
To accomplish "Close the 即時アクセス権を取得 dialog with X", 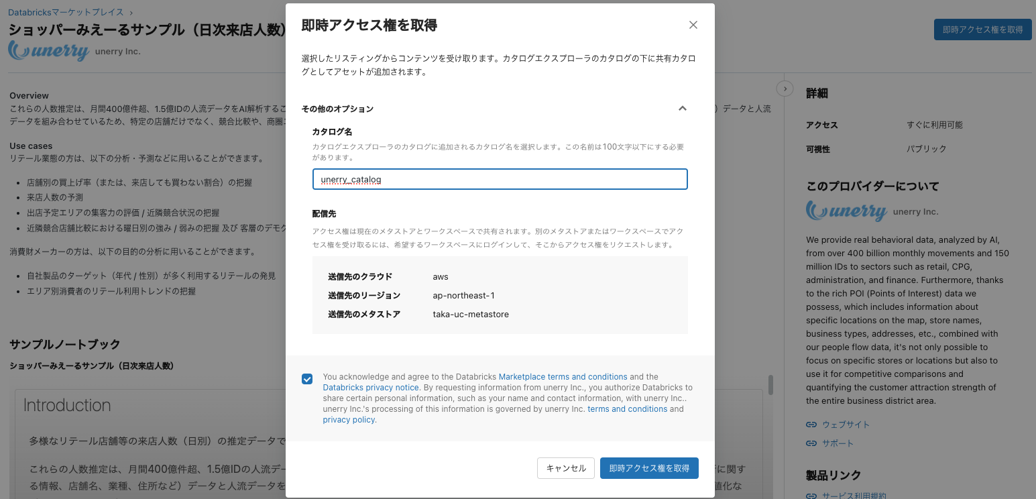I will (x=693, y=25).
